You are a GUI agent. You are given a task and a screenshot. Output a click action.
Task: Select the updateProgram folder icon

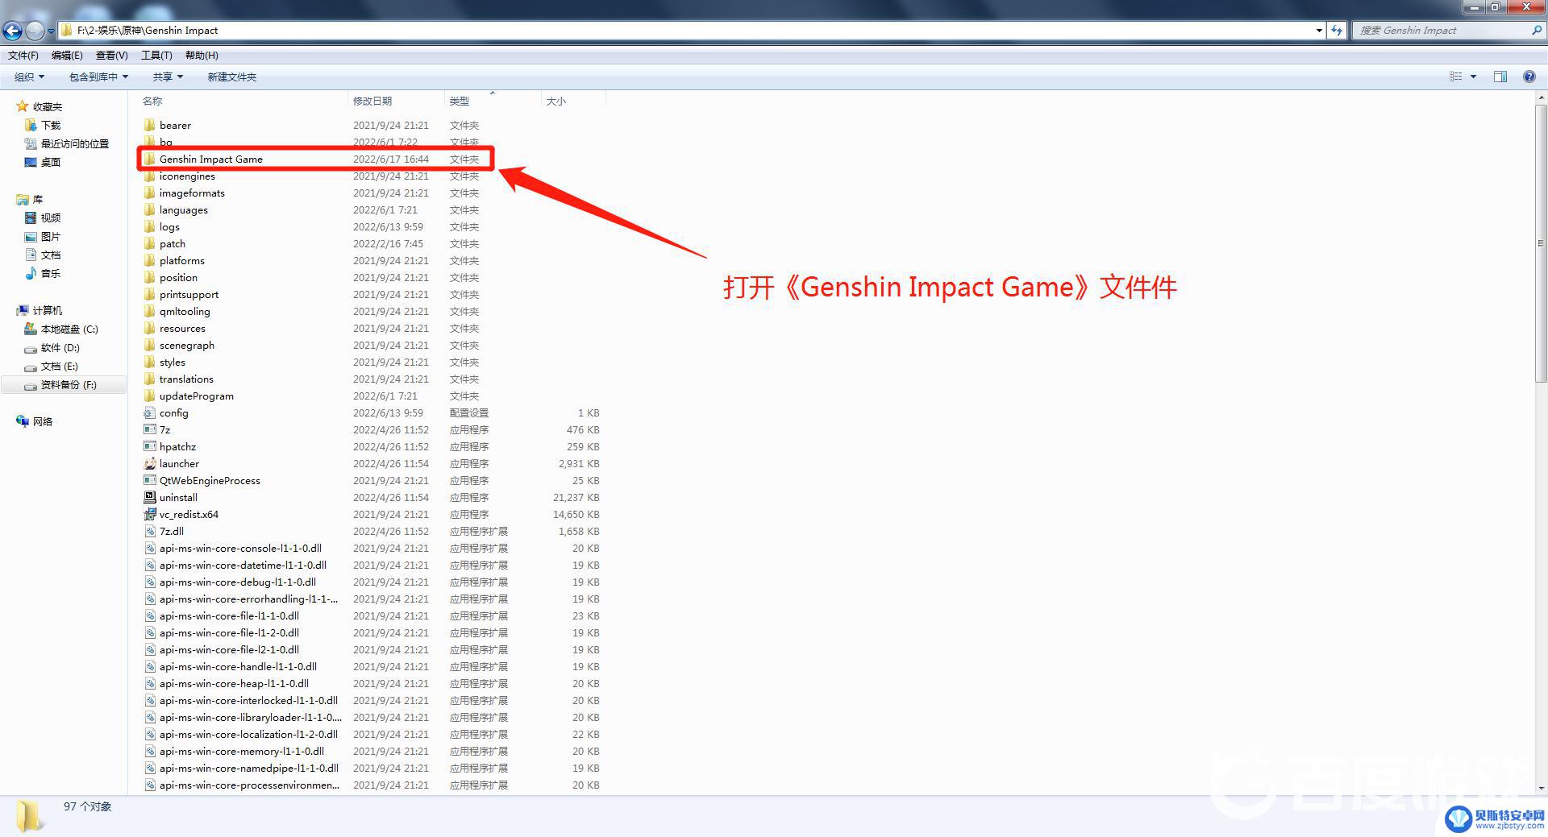(x=149, y=396)
